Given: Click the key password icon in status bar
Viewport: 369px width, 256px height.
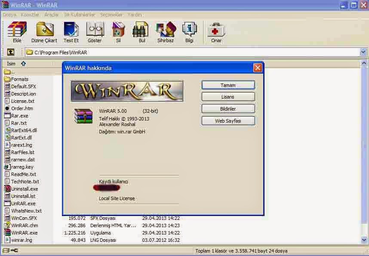Looking at the screenshot, I should click(x=14, y=250).
